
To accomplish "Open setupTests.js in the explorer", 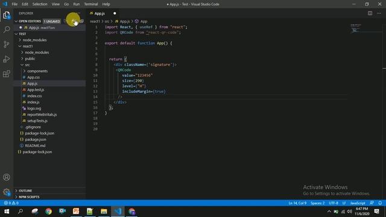I will 37,121.
